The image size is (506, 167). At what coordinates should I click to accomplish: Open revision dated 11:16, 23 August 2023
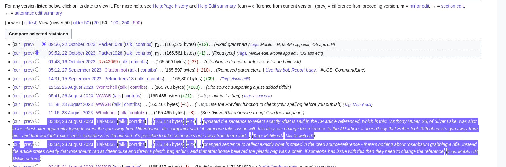point(70,113)
